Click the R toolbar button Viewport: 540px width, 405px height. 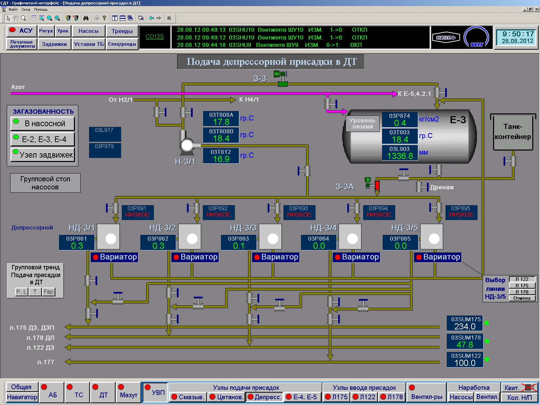[x=169, y=18]
